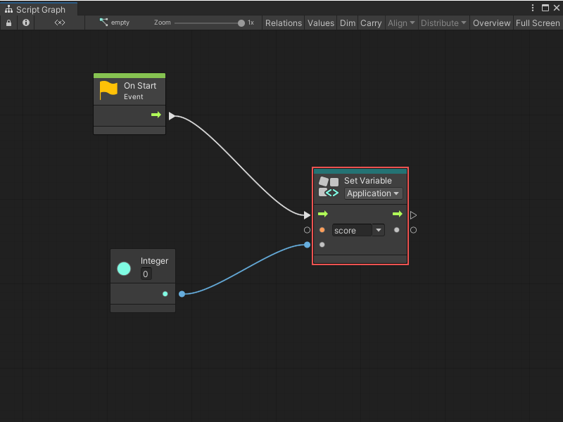Click the teal Integer node circle icon
This screenshot has height=422, width=563.
[124, 269]
